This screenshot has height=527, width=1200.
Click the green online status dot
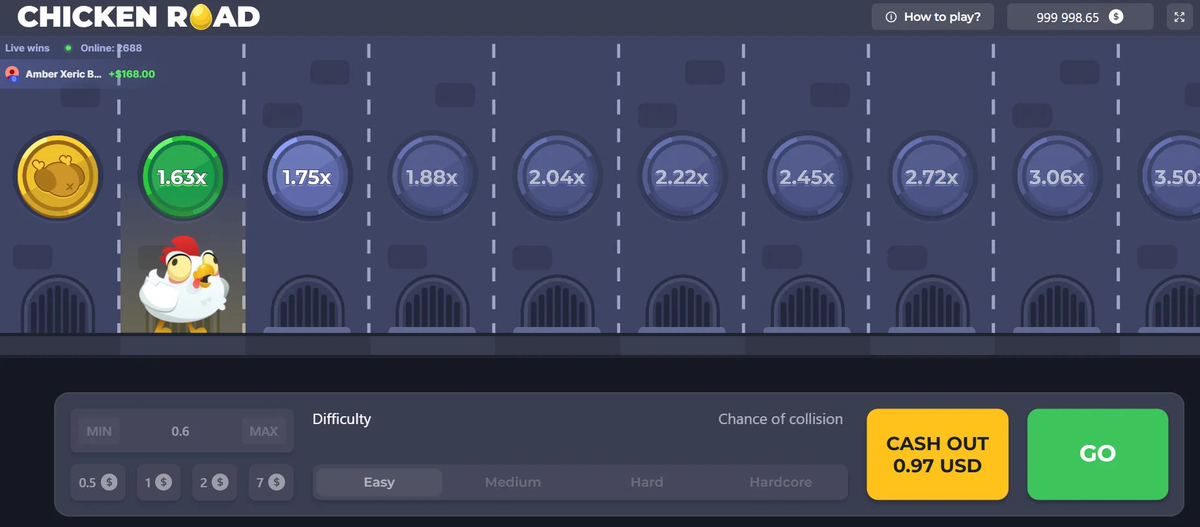coord(68,48)
